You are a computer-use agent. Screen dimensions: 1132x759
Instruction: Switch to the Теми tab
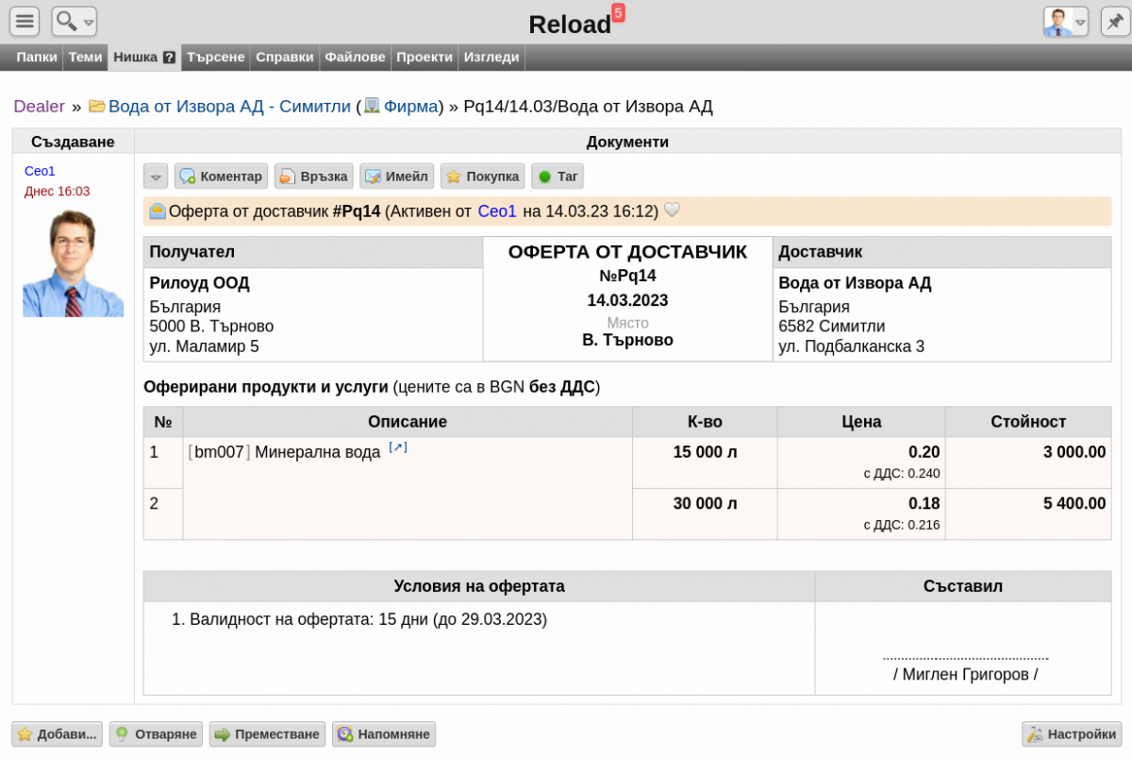[x=85, y=57]
